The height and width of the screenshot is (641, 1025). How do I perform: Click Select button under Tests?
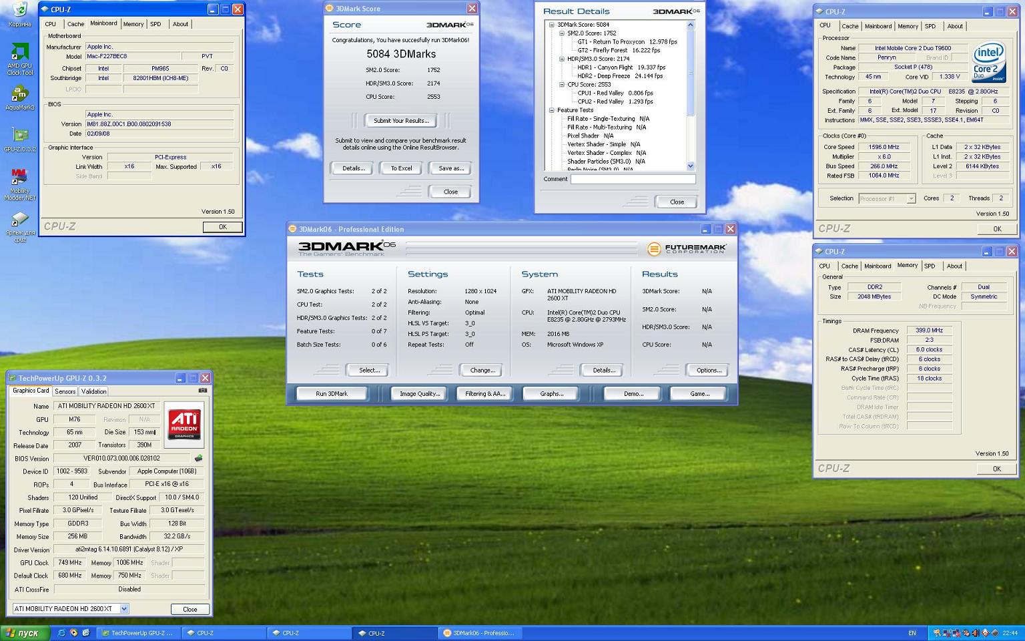pos(368,370)
